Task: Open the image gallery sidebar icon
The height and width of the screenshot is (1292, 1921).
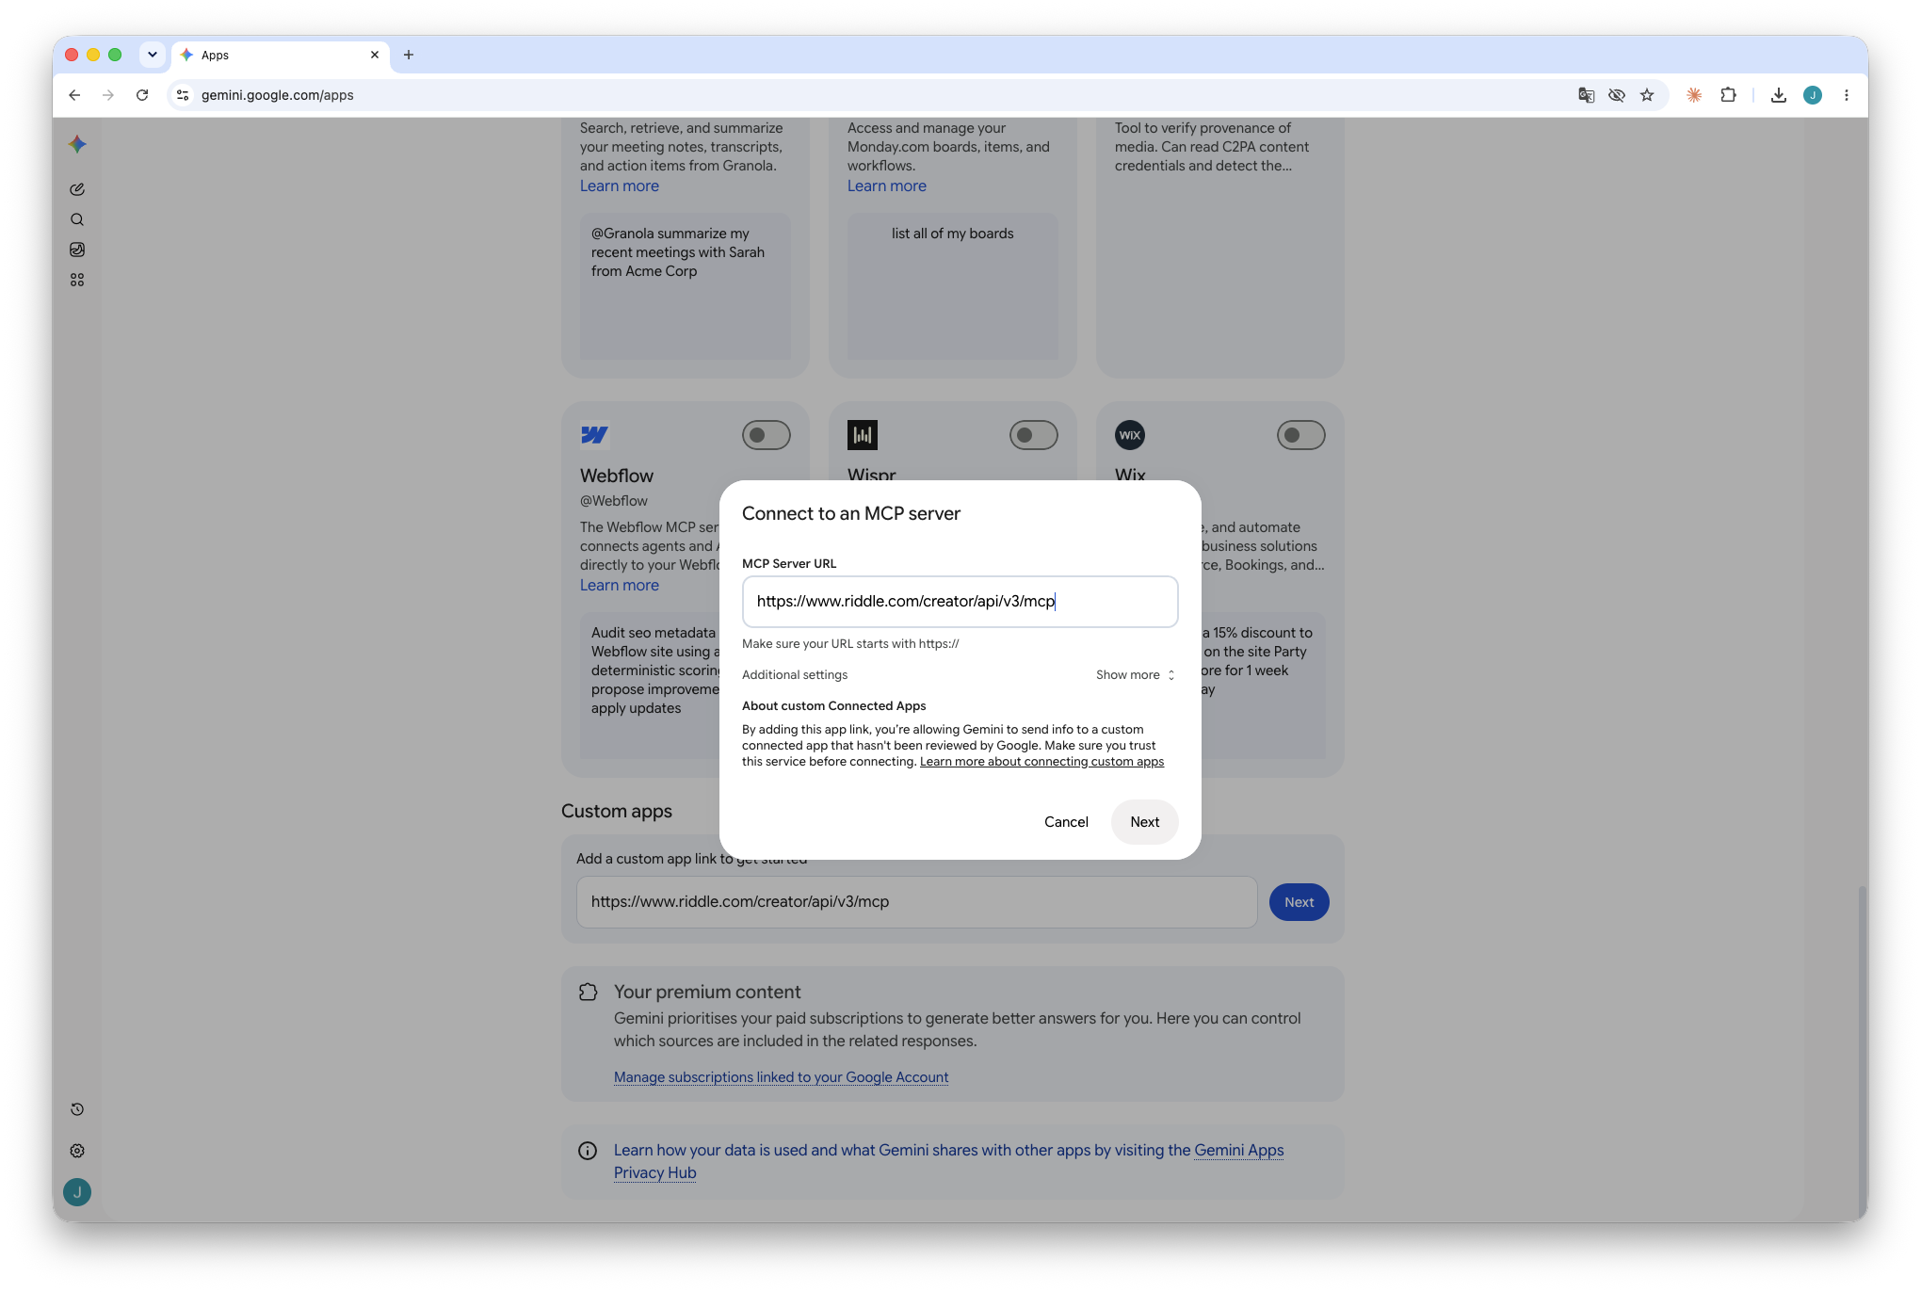Action: 77,250
